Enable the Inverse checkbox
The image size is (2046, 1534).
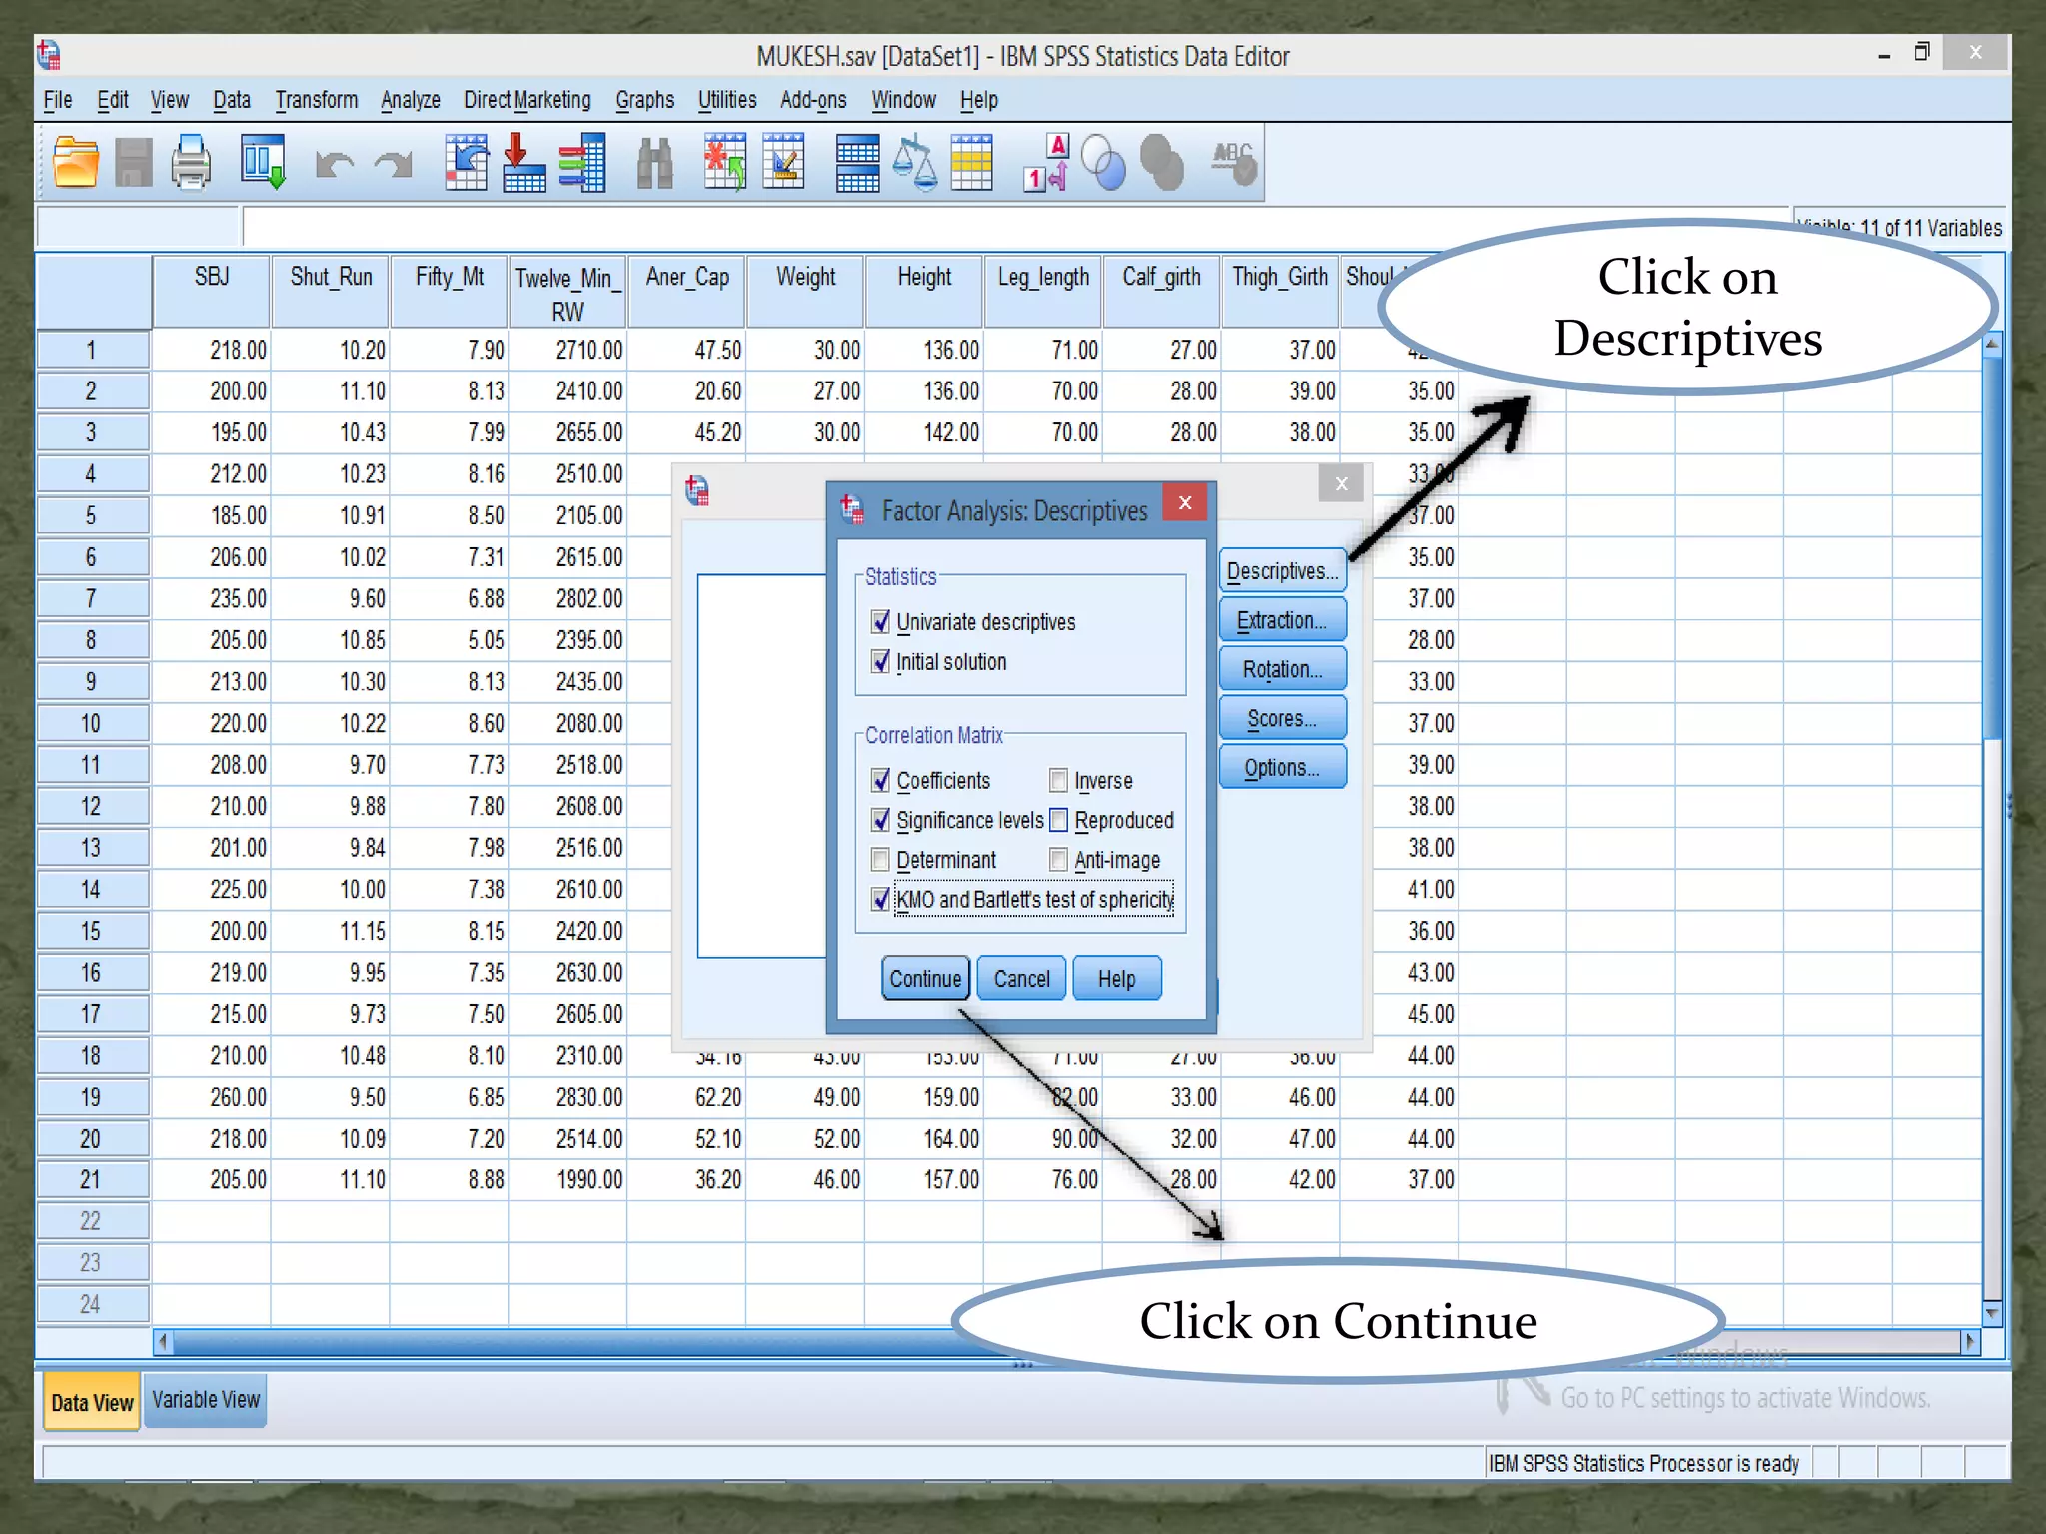tap(1058, 780)
